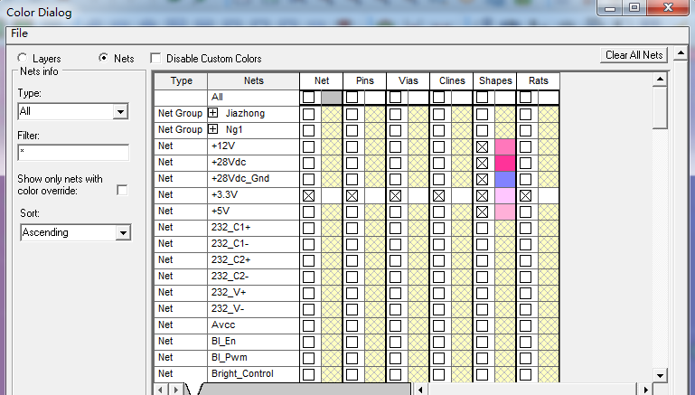
Task: Check the Pins checkbox for 232_C2-
Action: pyautogui.click(x=352, y=277)
